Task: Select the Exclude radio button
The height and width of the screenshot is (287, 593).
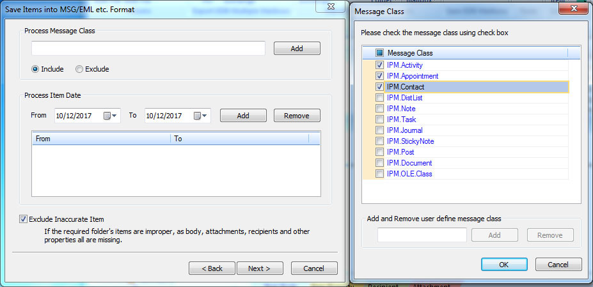Action: point(79,69)
